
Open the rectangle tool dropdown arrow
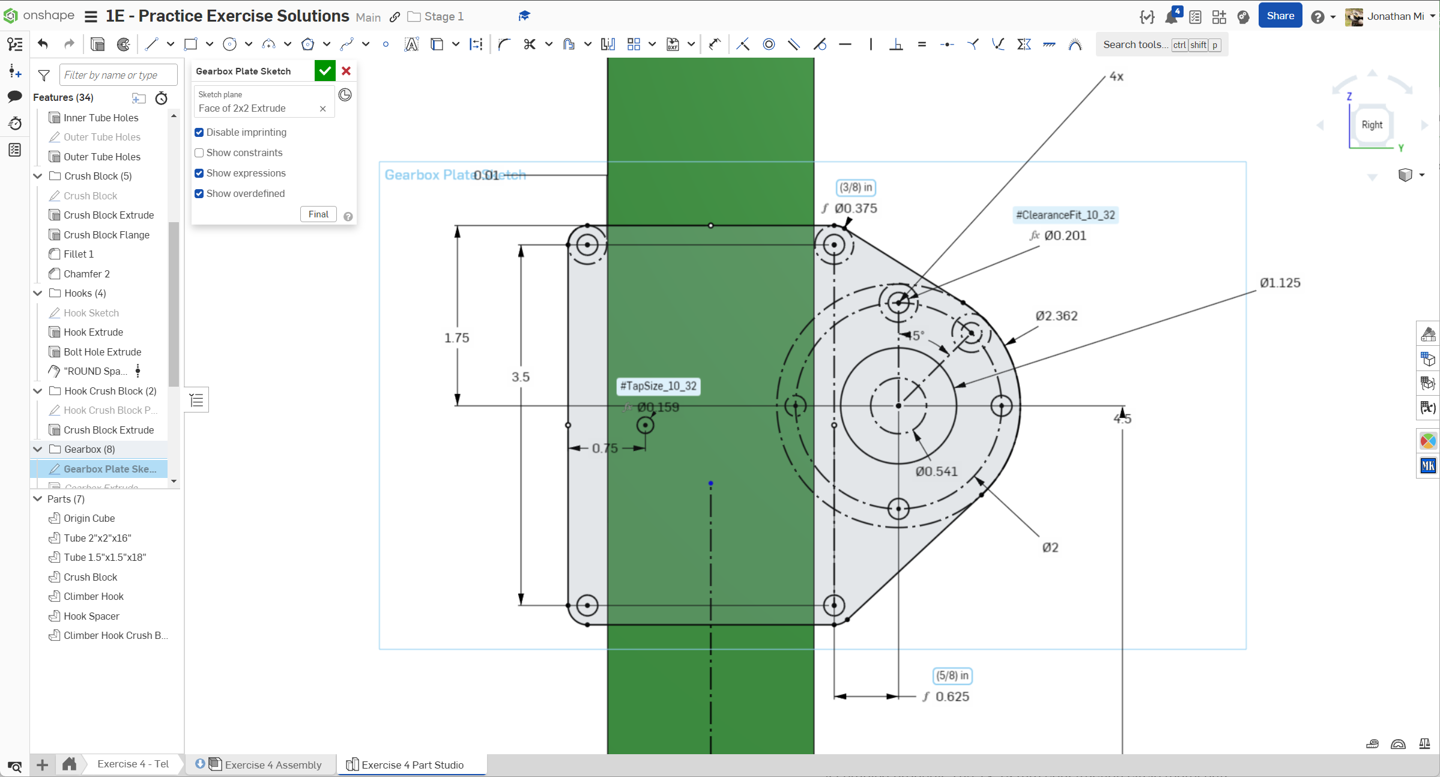[x=210, y=44]
